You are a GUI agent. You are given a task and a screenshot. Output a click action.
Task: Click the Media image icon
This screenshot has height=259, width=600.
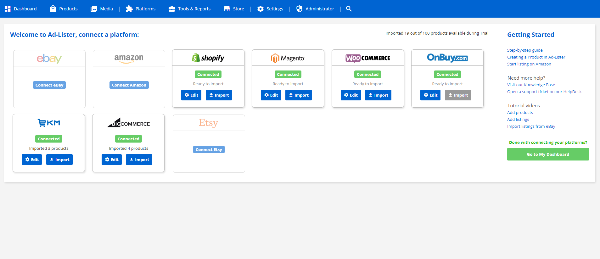click(94, 9)
